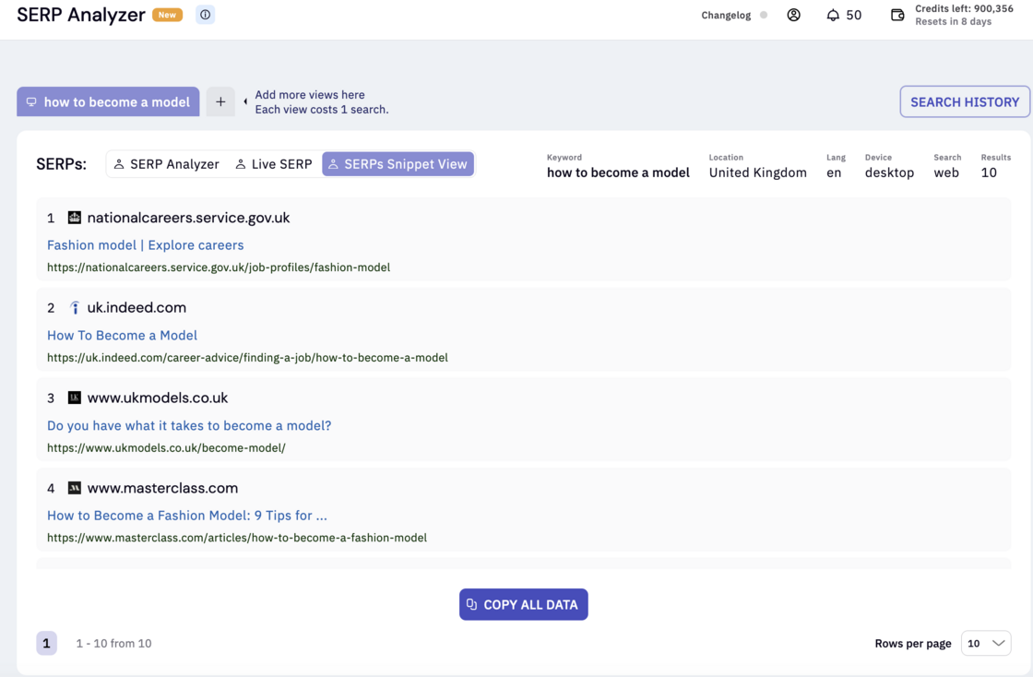This screenshot has width=1033, height=677.
Task: Open the Changelog link
Action: (726, 15)
